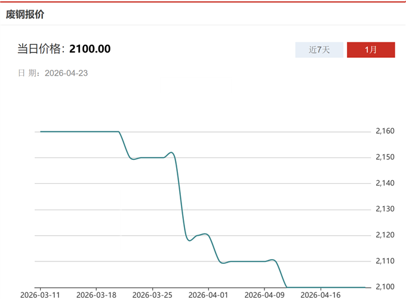The image size is (406, 299).
Task: Click the 2026-04-16 x-axis label
Action: click(321, 294)
